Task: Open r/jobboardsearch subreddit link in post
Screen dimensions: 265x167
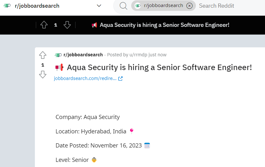Action: [83, 55]
